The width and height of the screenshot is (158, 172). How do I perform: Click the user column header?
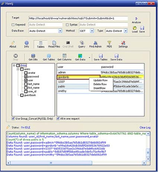coord(79,67)
